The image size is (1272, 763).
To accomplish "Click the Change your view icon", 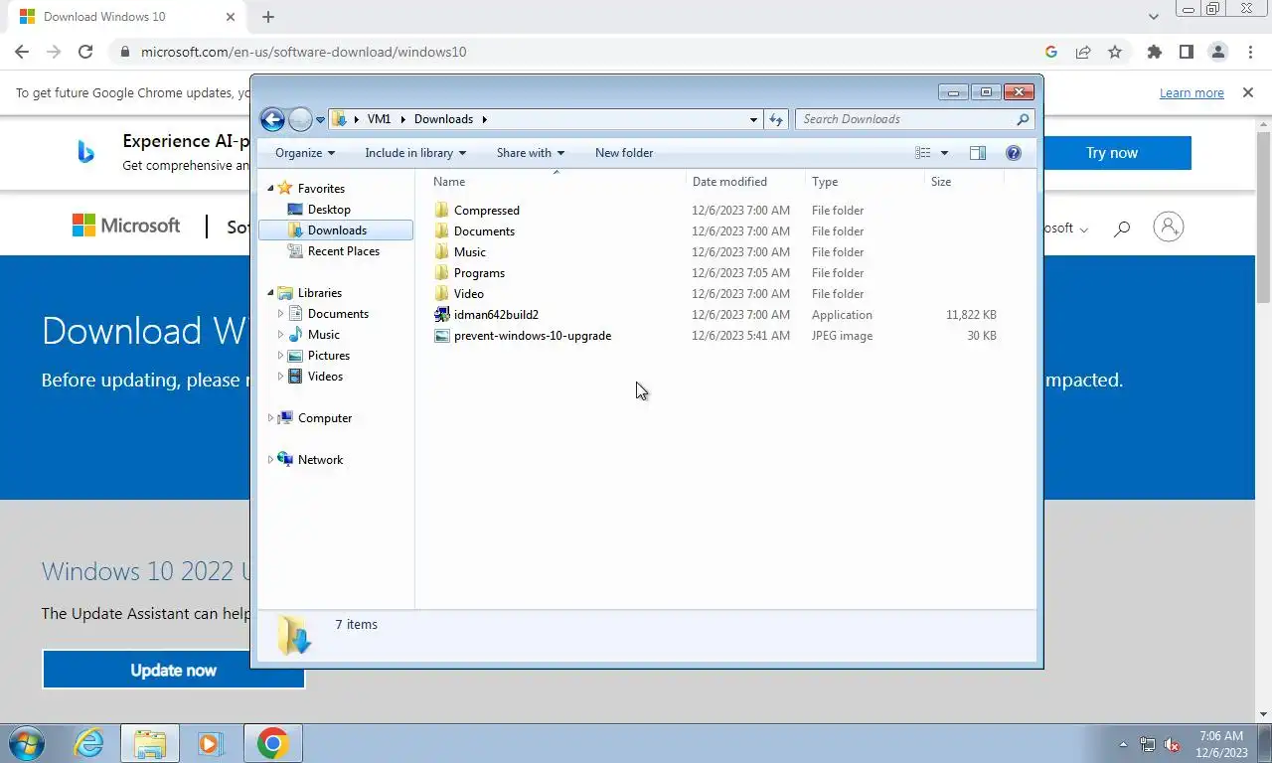I will tap(923, 153).
